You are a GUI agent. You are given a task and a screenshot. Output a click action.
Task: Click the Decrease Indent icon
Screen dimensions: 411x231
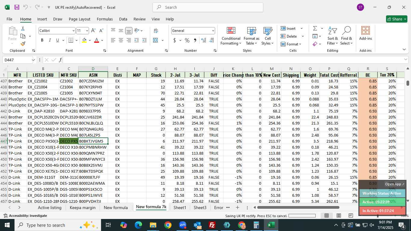(137, 40)
